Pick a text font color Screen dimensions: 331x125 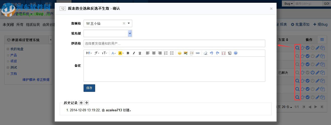pyautogui.click(x=114, y=53)
